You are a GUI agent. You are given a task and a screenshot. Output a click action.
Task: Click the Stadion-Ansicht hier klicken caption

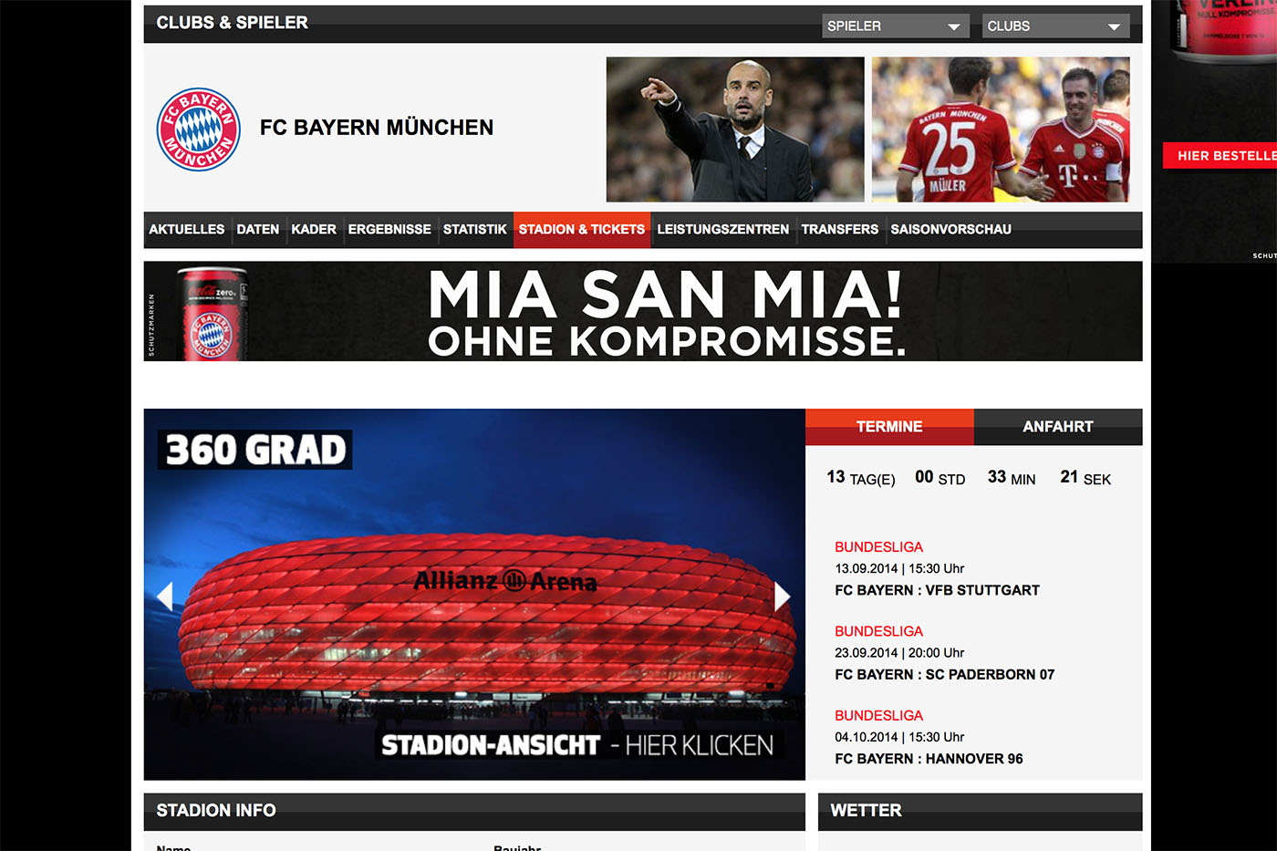coord(576,745)
